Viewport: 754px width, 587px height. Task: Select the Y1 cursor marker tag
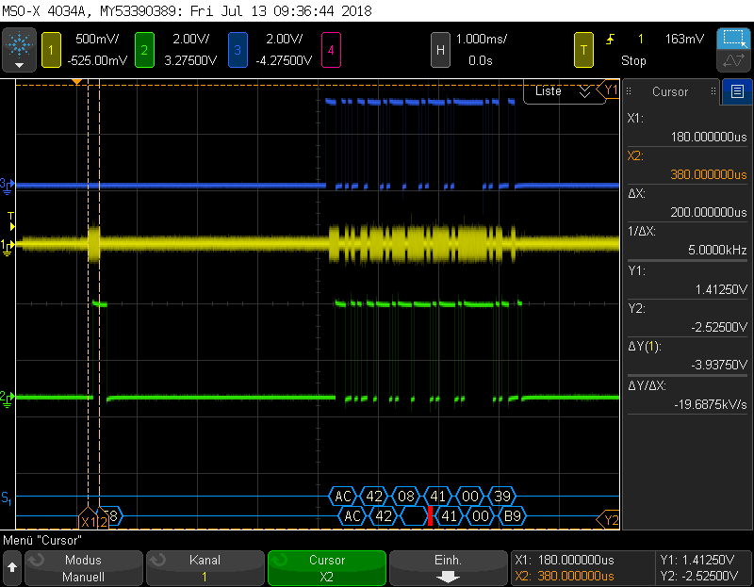click(x=608, y=90)
